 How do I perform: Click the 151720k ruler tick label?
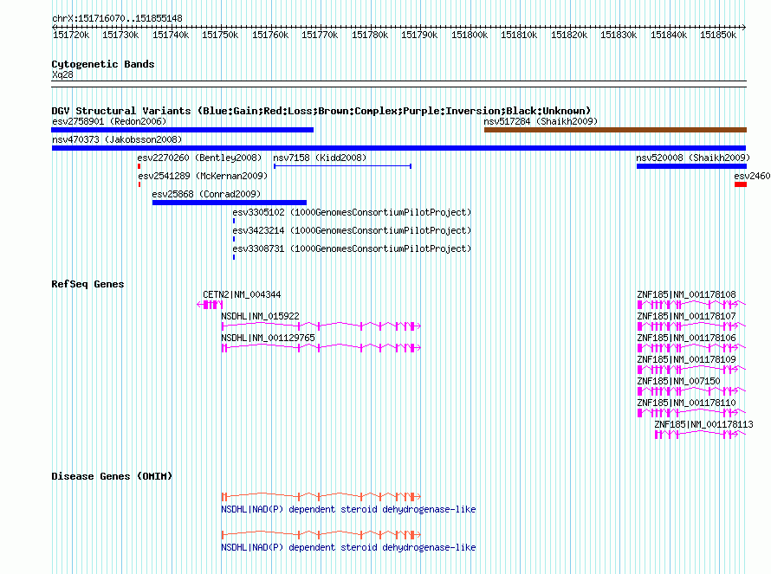pyautogui.click(x=71, y=35)
